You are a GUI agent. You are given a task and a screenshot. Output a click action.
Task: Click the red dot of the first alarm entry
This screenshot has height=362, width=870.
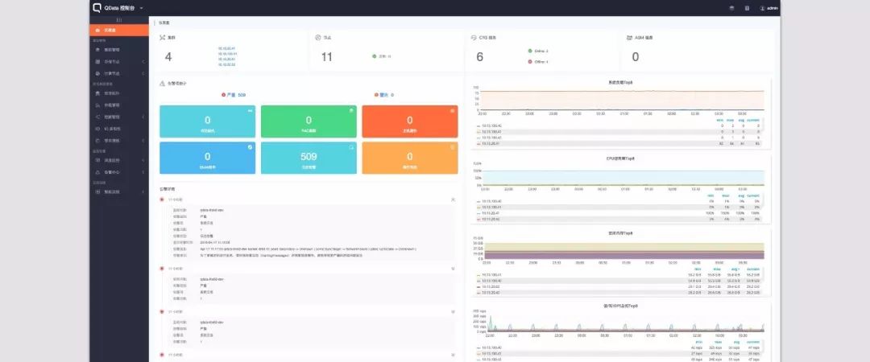pyautogui.click(x=162, y=199)
